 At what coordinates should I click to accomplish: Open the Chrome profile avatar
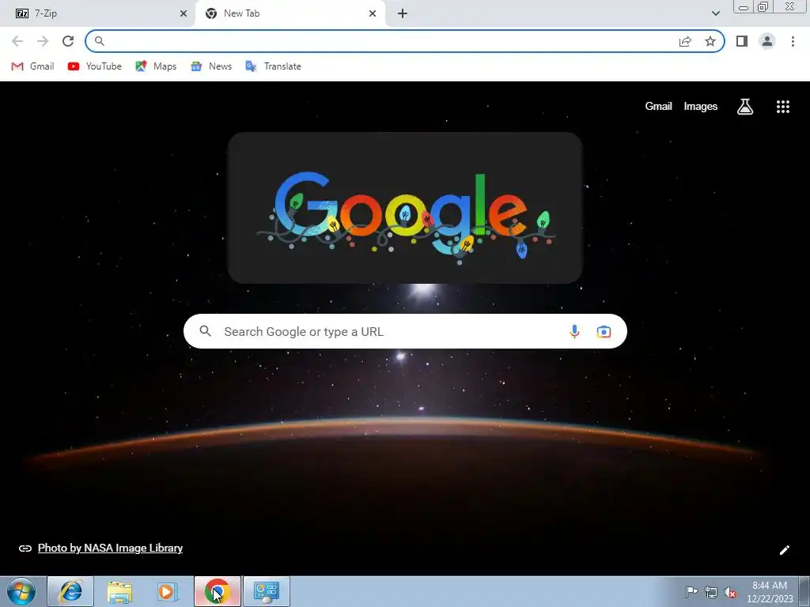coord(767,41)
